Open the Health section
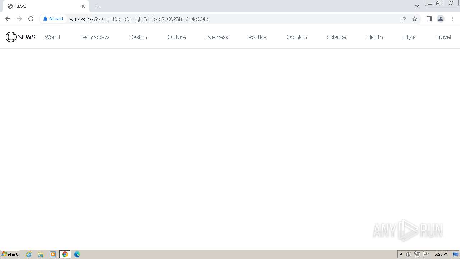Image resolution: width=460 pixels, height=259 pixels. click(x=374, y=37)
